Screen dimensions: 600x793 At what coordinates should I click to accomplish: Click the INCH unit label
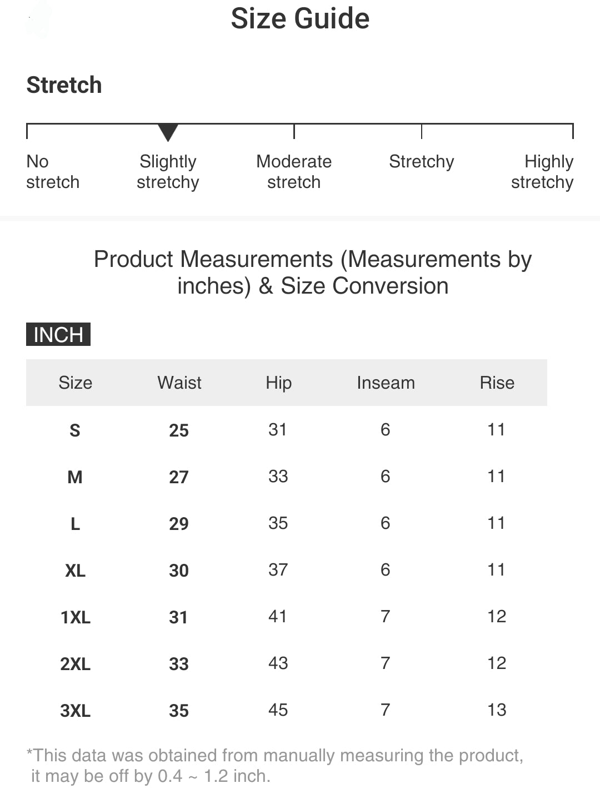pyautogui.click(x=58, y=334)
